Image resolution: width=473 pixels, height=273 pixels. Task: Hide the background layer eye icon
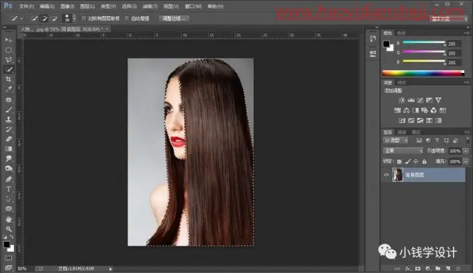[386, 175]
